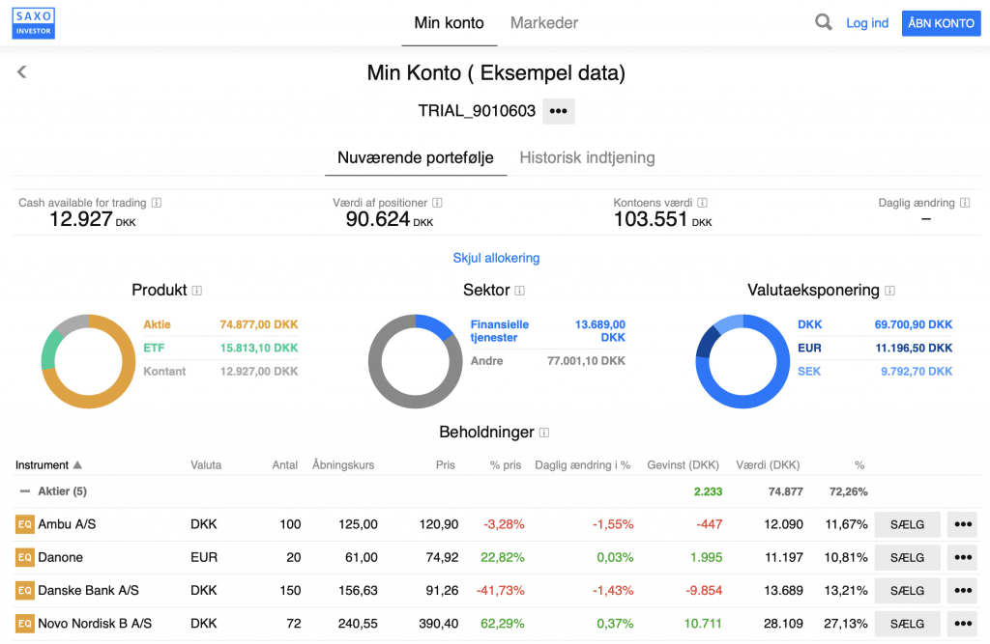Sell Novo Nordisk B A/S with SÆLG
The width and height of the screenshot is (990, 644).
[x=907, y=624]
